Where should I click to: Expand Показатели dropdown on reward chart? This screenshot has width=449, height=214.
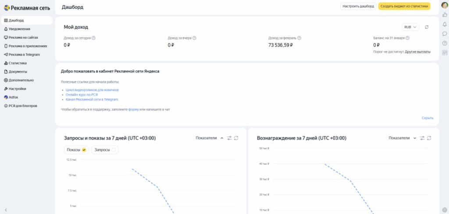tap(415, 138)
